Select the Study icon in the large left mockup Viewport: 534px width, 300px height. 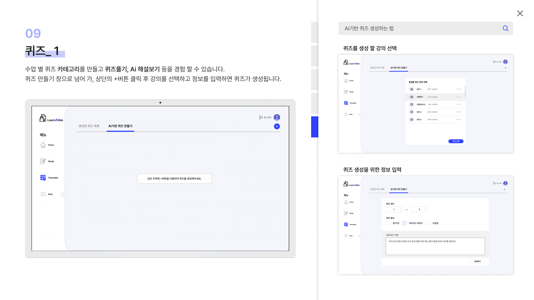(43, 161)
